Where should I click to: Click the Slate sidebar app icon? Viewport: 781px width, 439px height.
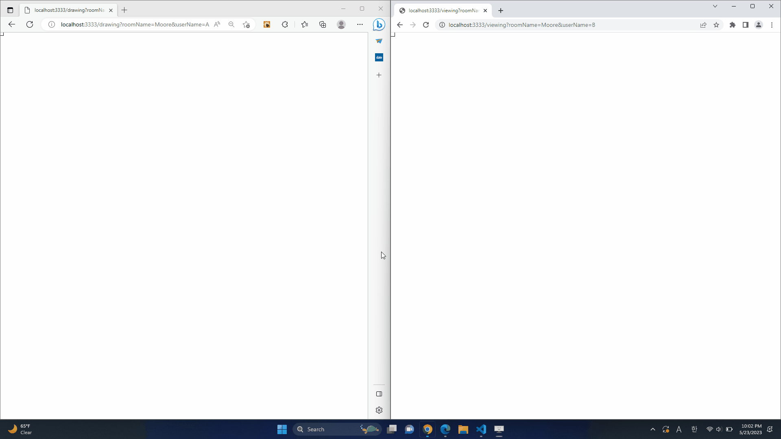[x=379, y=57]
